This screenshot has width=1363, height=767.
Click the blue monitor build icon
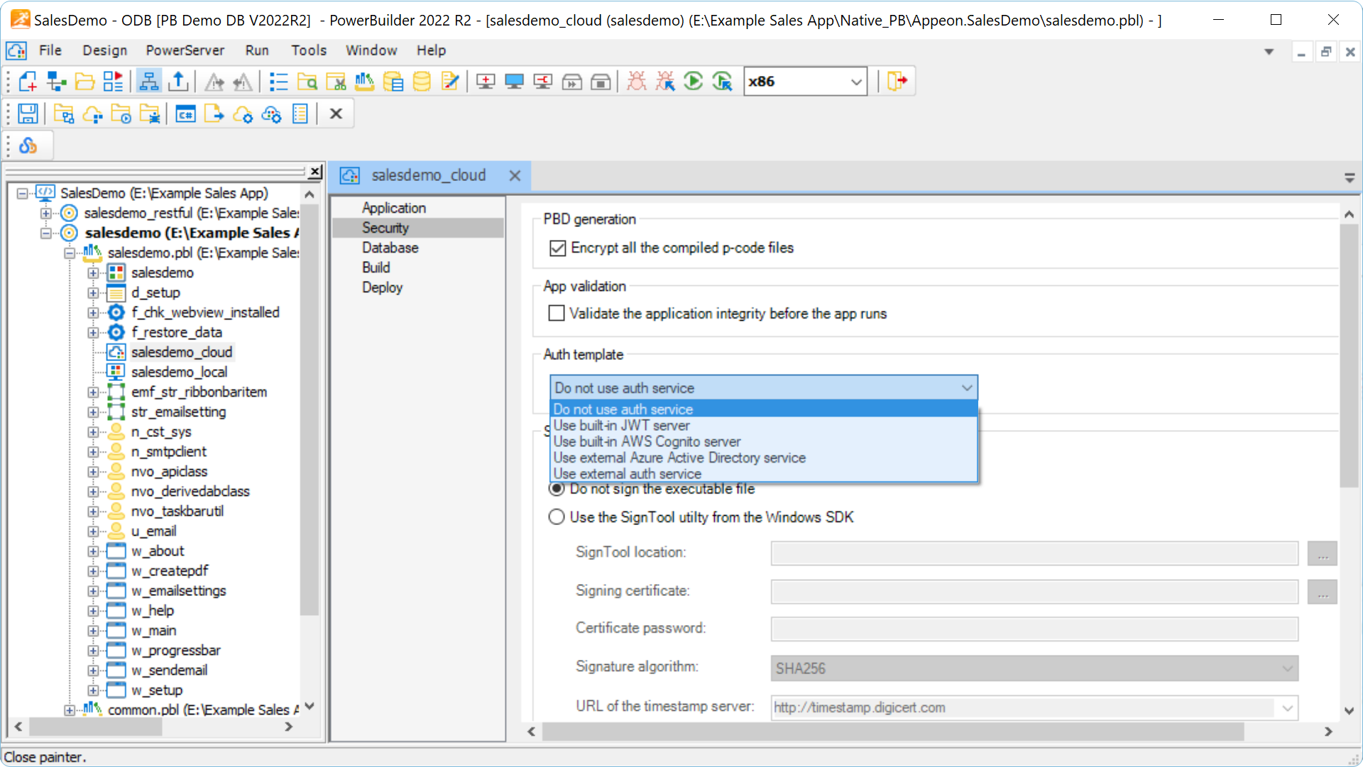(x=514, y=82)
